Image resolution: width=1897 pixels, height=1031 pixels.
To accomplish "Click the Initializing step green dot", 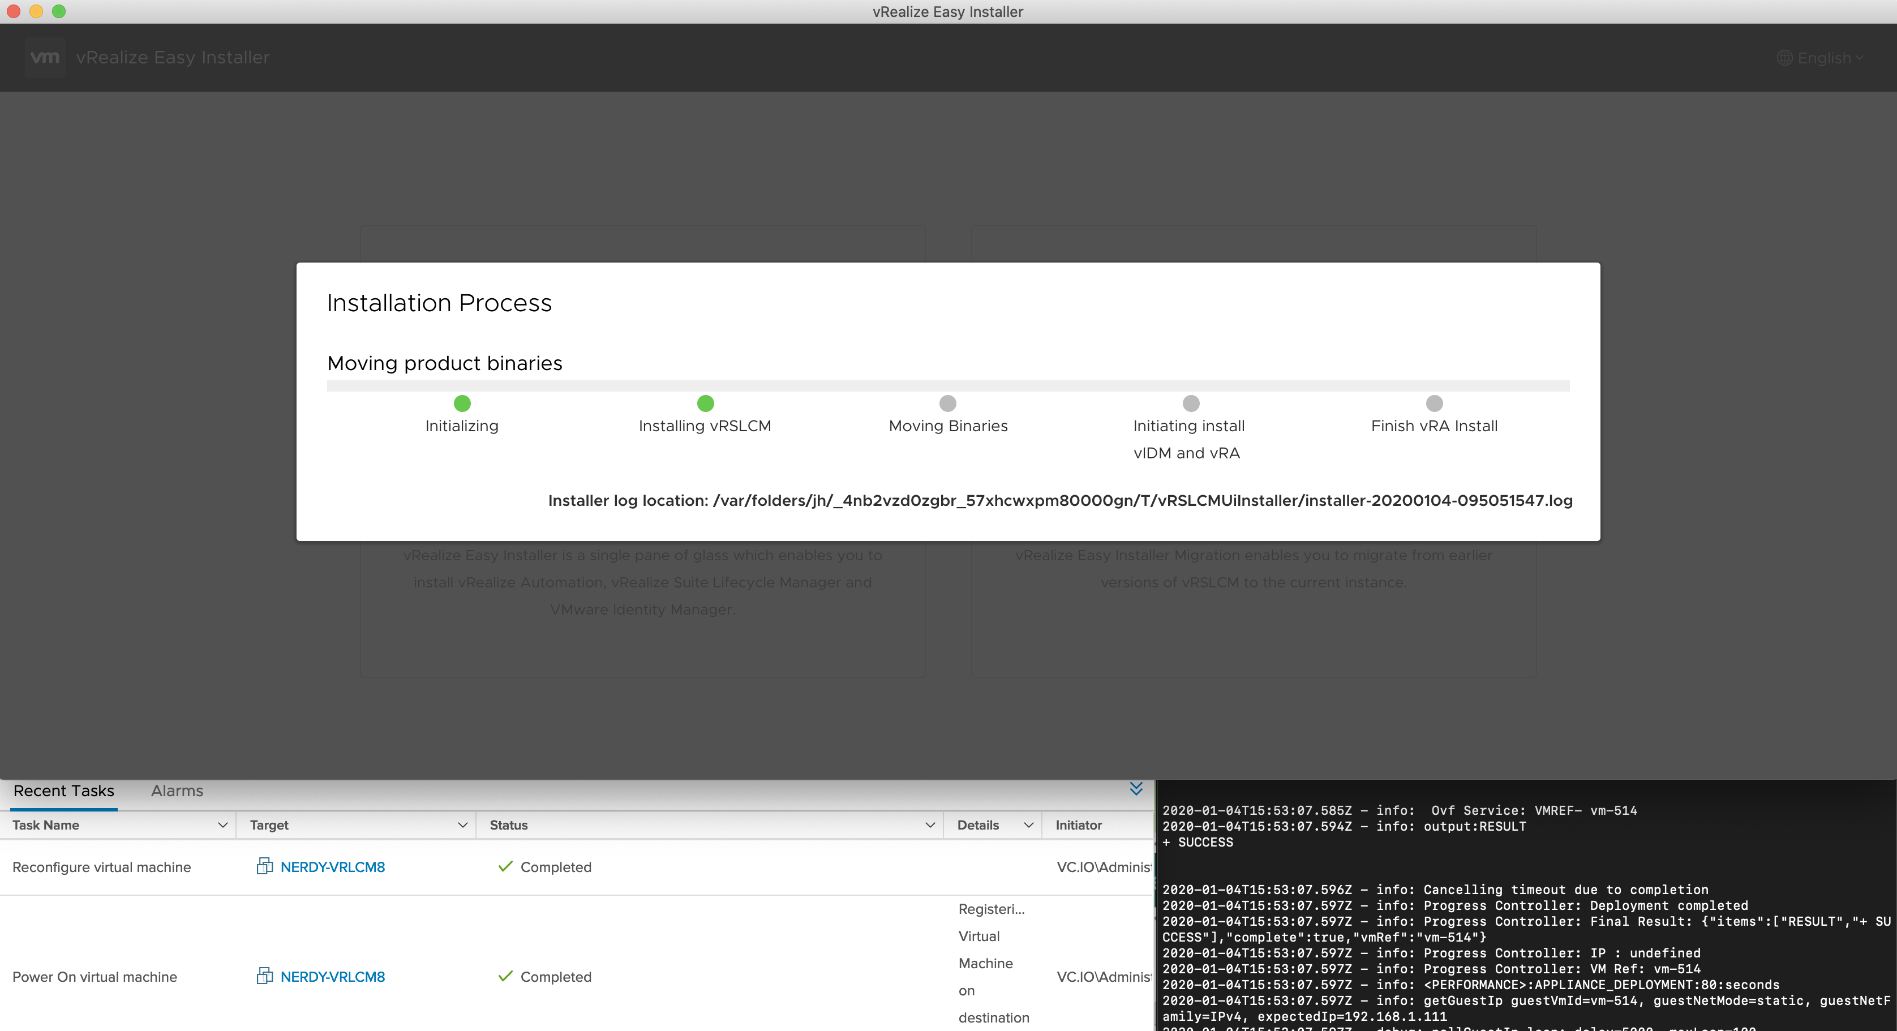I will pyautogui.click(x=462, y=403).
